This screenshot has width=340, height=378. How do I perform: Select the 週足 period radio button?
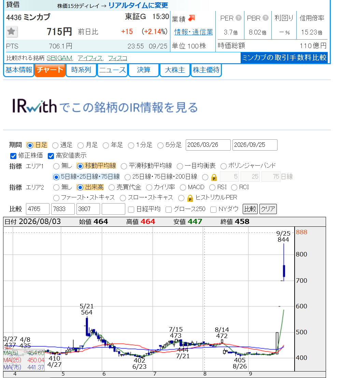(55, 145)
